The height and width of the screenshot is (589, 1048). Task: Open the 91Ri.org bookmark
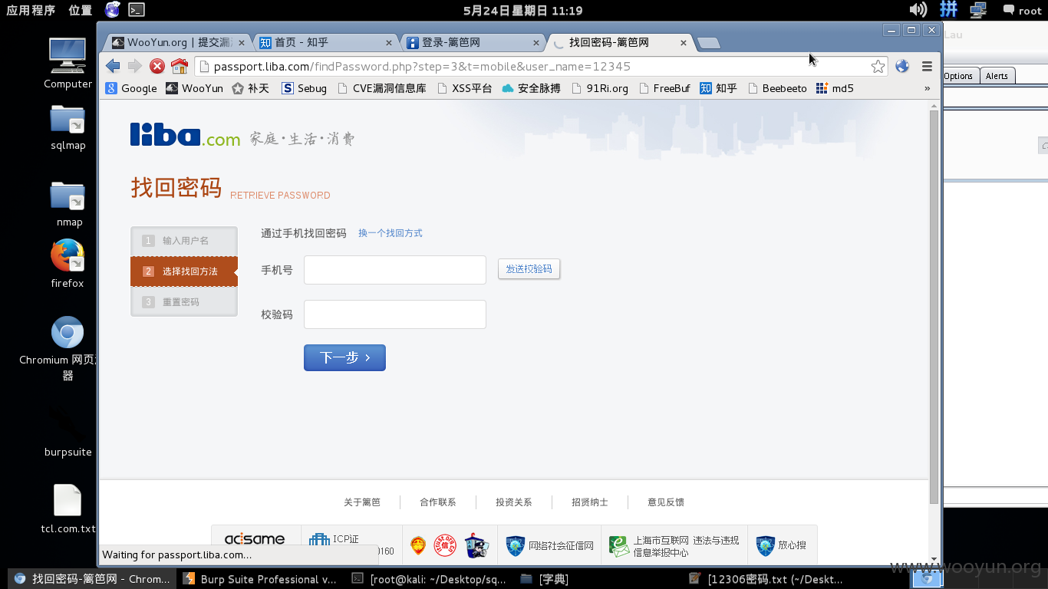pos(599,88)
